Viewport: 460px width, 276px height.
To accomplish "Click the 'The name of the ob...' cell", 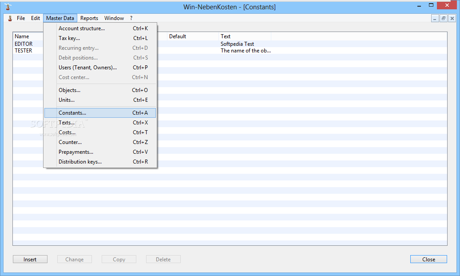I will [246, 51].
